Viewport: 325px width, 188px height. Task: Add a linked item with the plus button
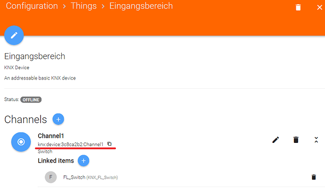pyautogui.click(x=83, y=161)
